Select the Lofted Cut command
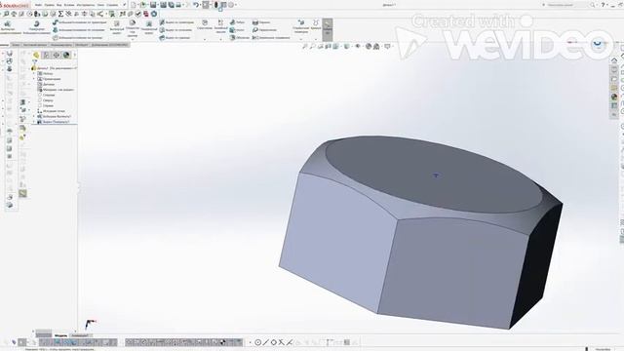The height and width of the screenshot is (351, 624). (175, 30)
